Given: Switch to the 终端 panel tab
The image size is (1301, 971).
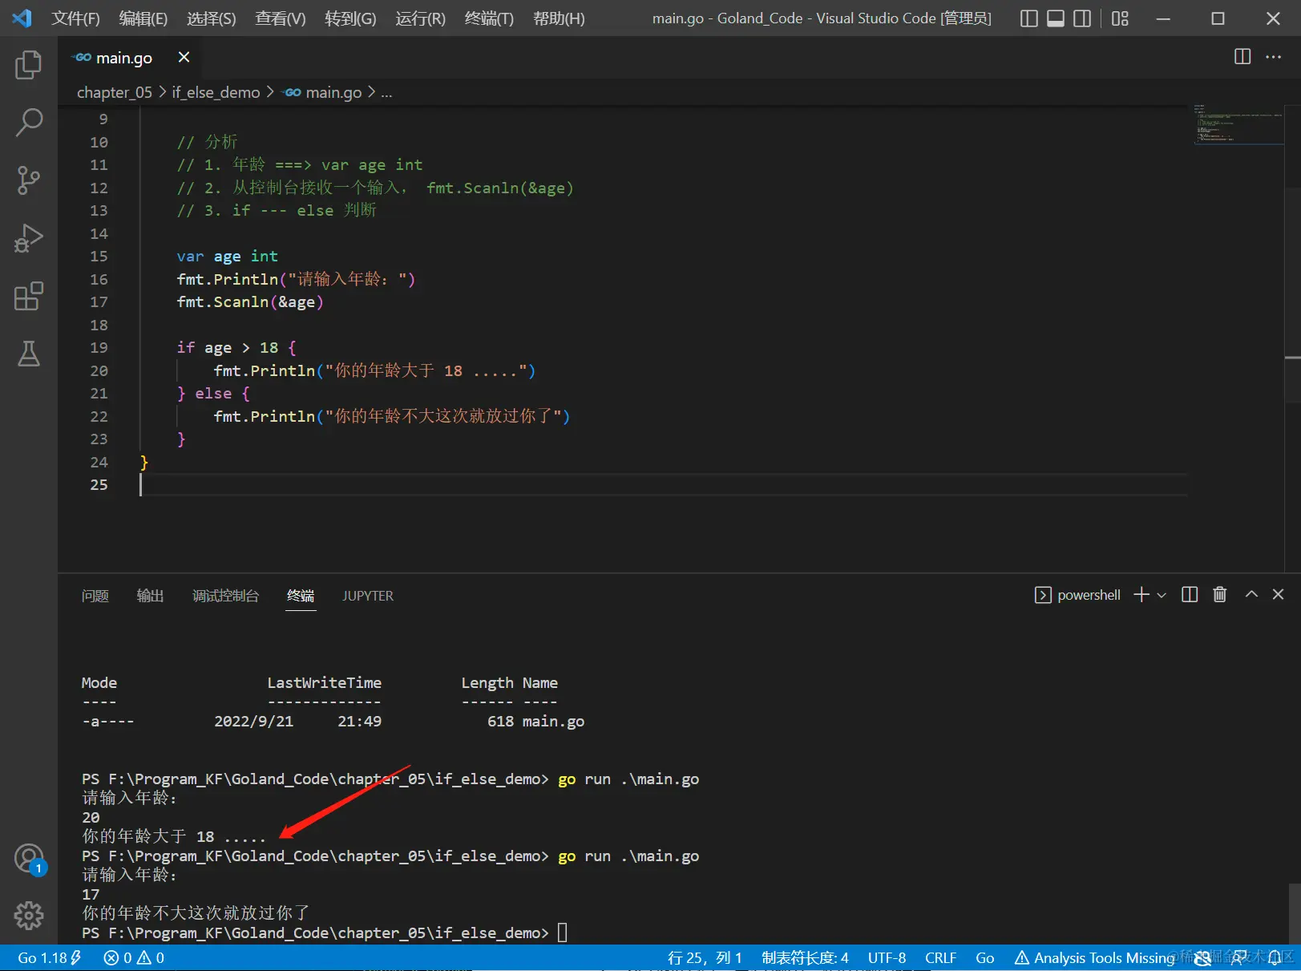Looking at the screenshot, I should (301, 596).
